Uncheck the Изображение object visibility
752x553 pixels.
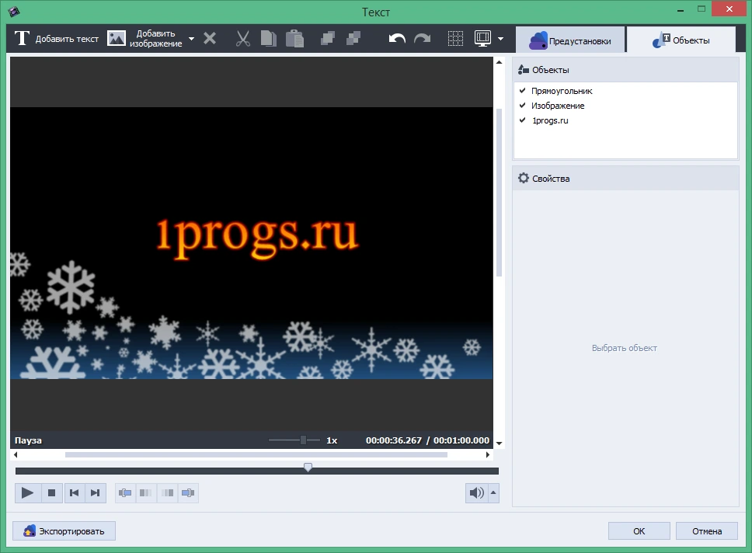522,106
